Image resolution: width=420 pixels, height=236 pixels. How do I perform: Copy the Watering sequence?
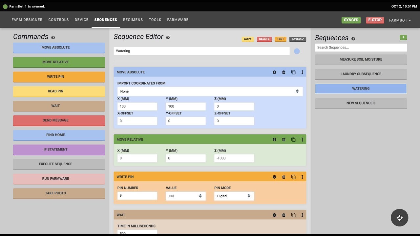tap(248, 39)
